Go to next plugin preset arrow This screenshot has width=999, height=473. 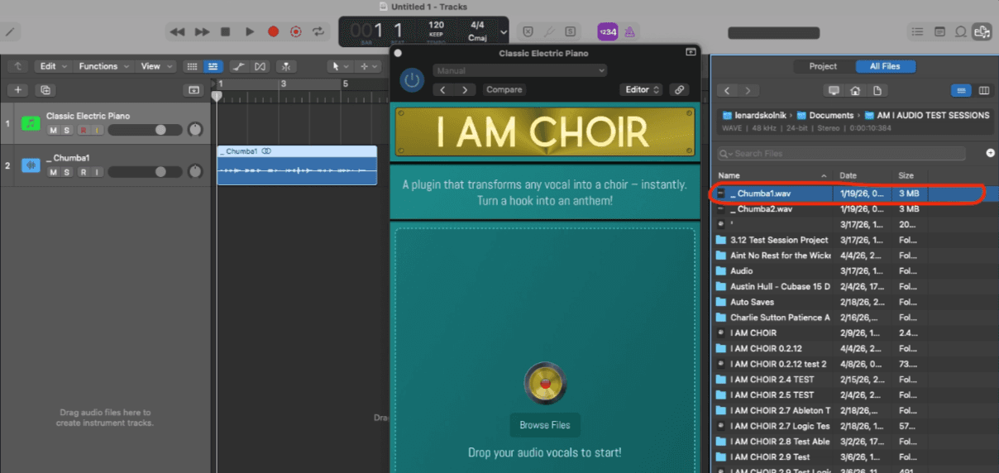click(x=466, y=89)
